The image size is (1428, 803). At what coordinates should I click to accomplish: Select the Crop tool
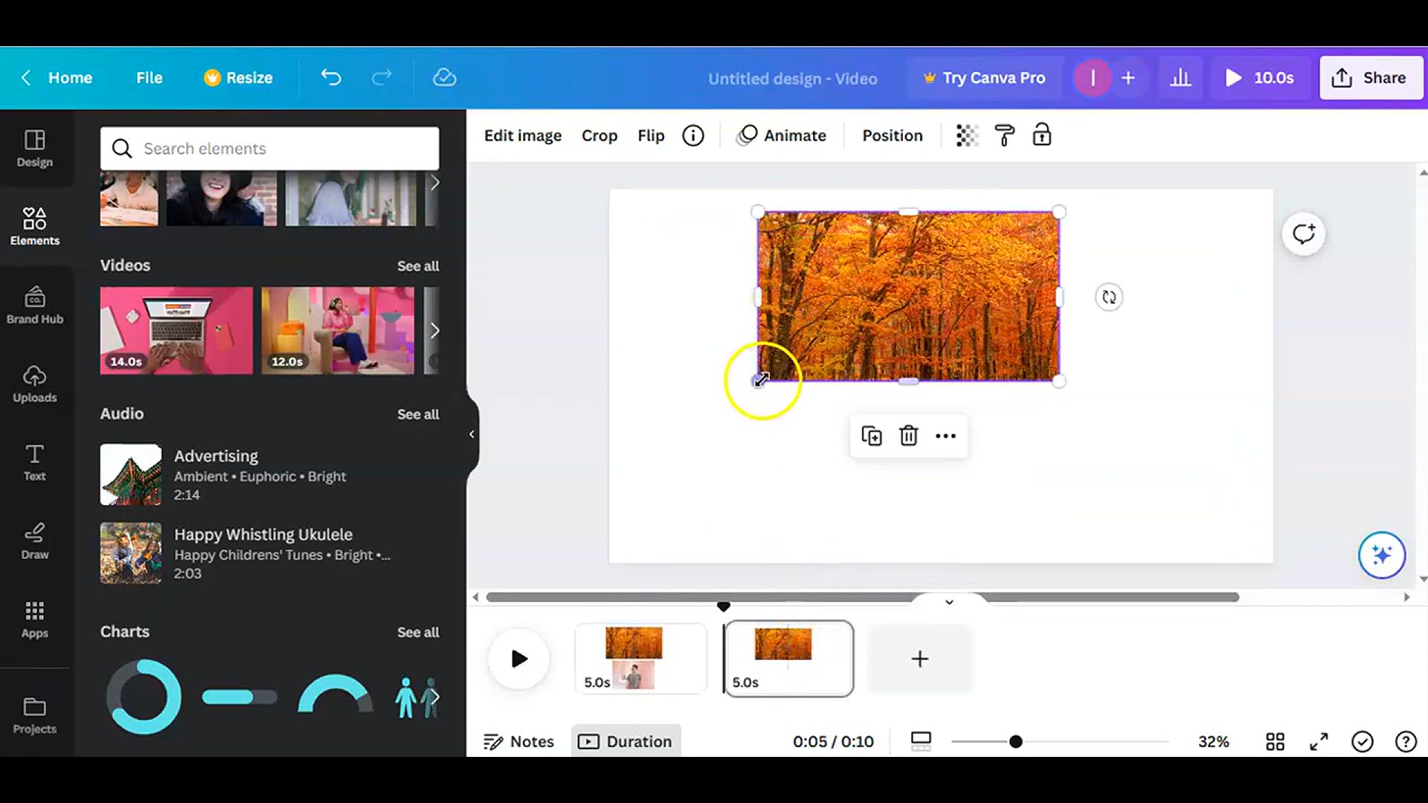(599, 136)
